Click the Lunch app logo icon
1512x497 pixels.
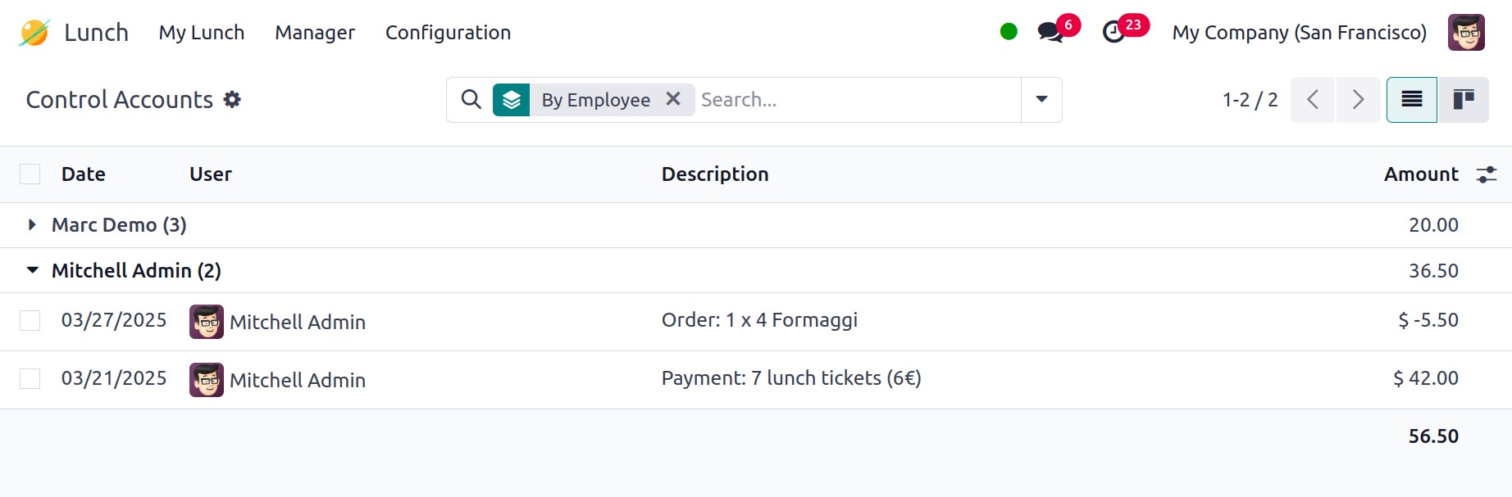34,33
